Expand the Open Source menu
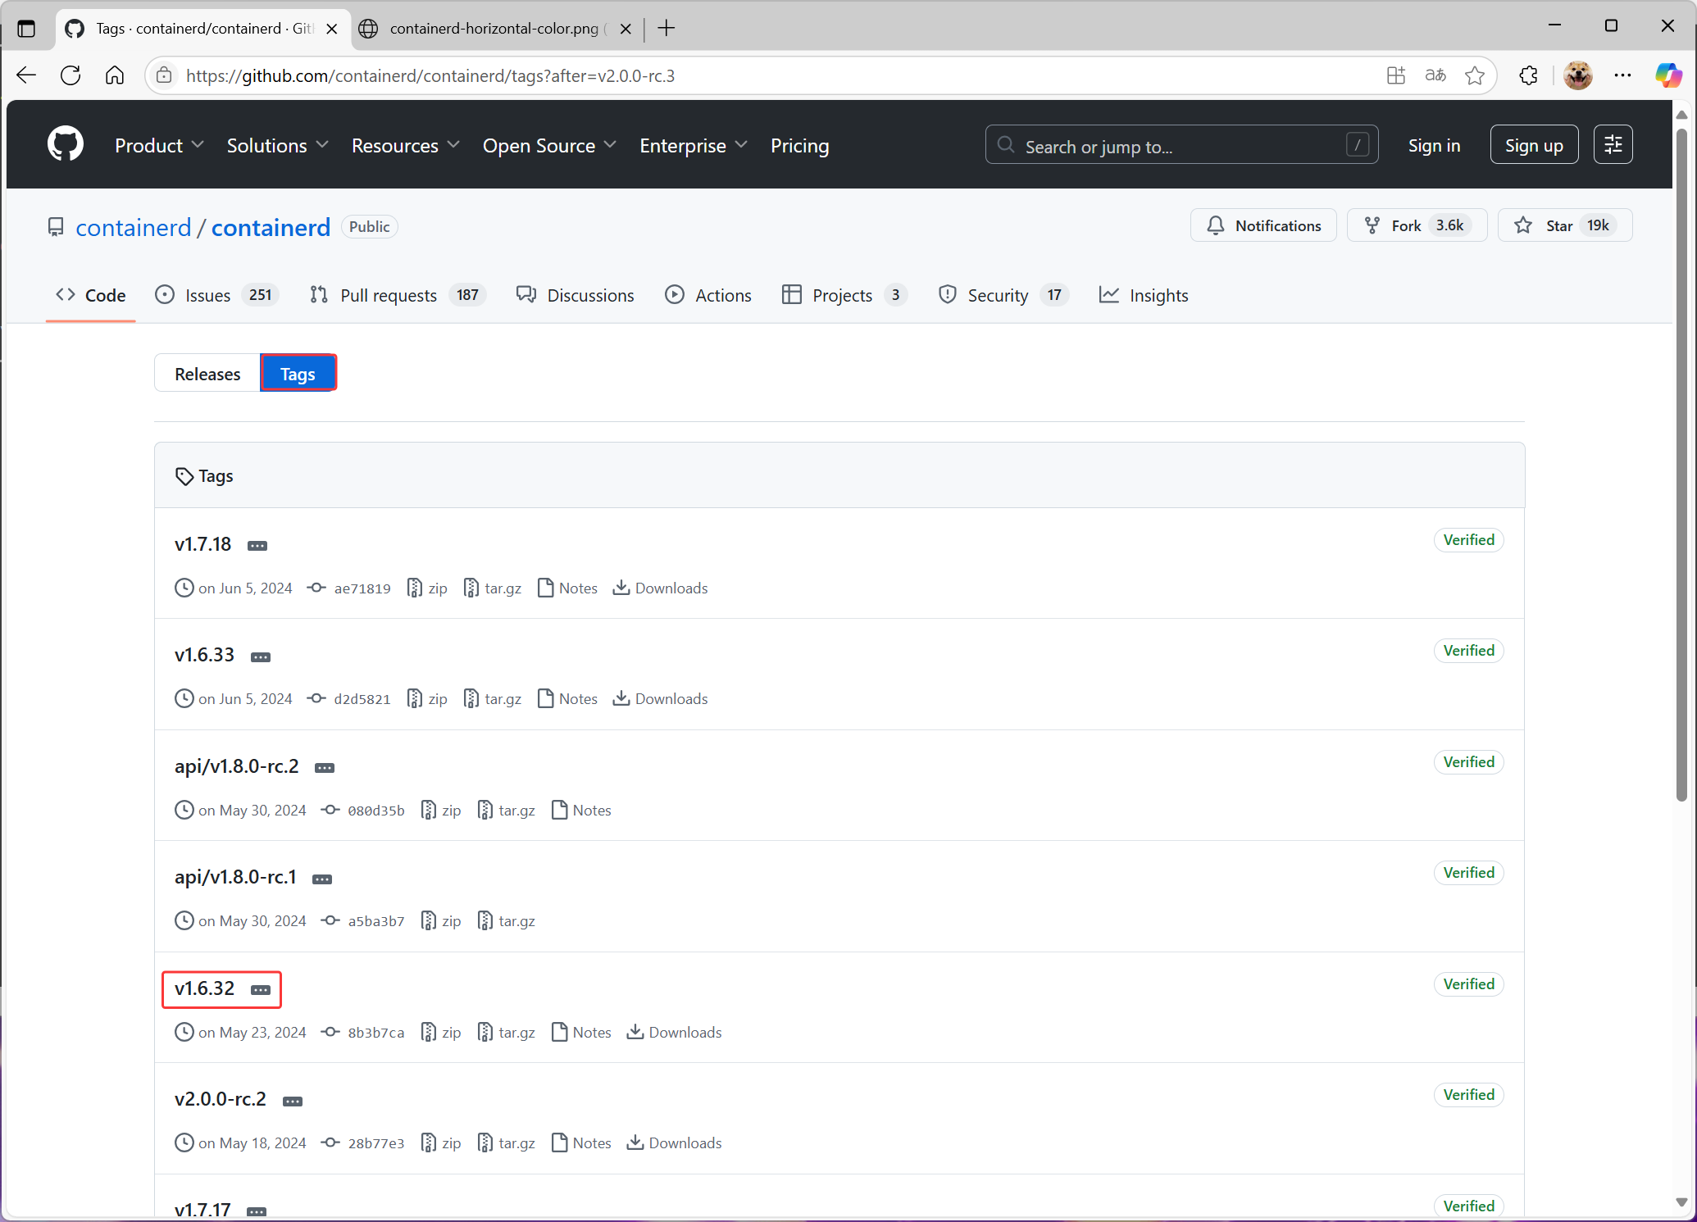1697x1222 pixels. point(549,145)
